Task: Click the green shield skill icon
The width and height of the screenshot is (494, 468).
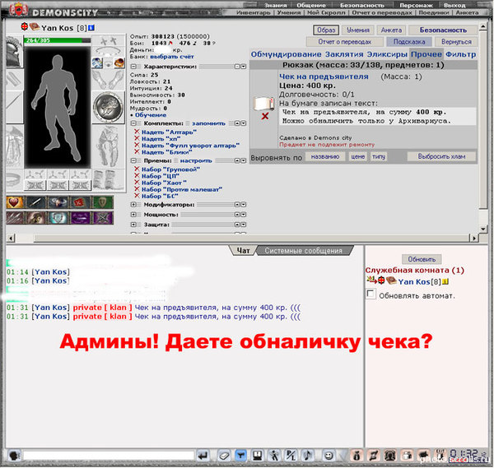Action: click(103, 202)
